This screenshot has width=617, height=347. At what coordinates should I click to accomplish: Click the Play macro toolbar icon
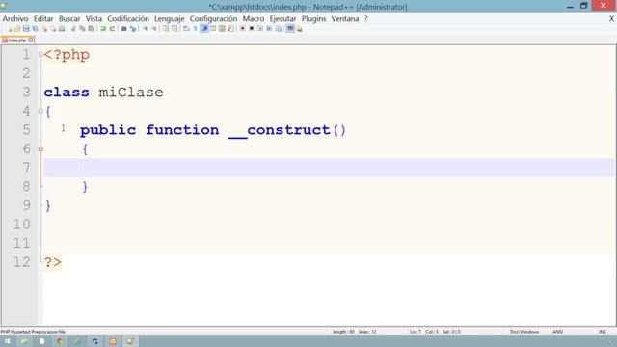260,29
